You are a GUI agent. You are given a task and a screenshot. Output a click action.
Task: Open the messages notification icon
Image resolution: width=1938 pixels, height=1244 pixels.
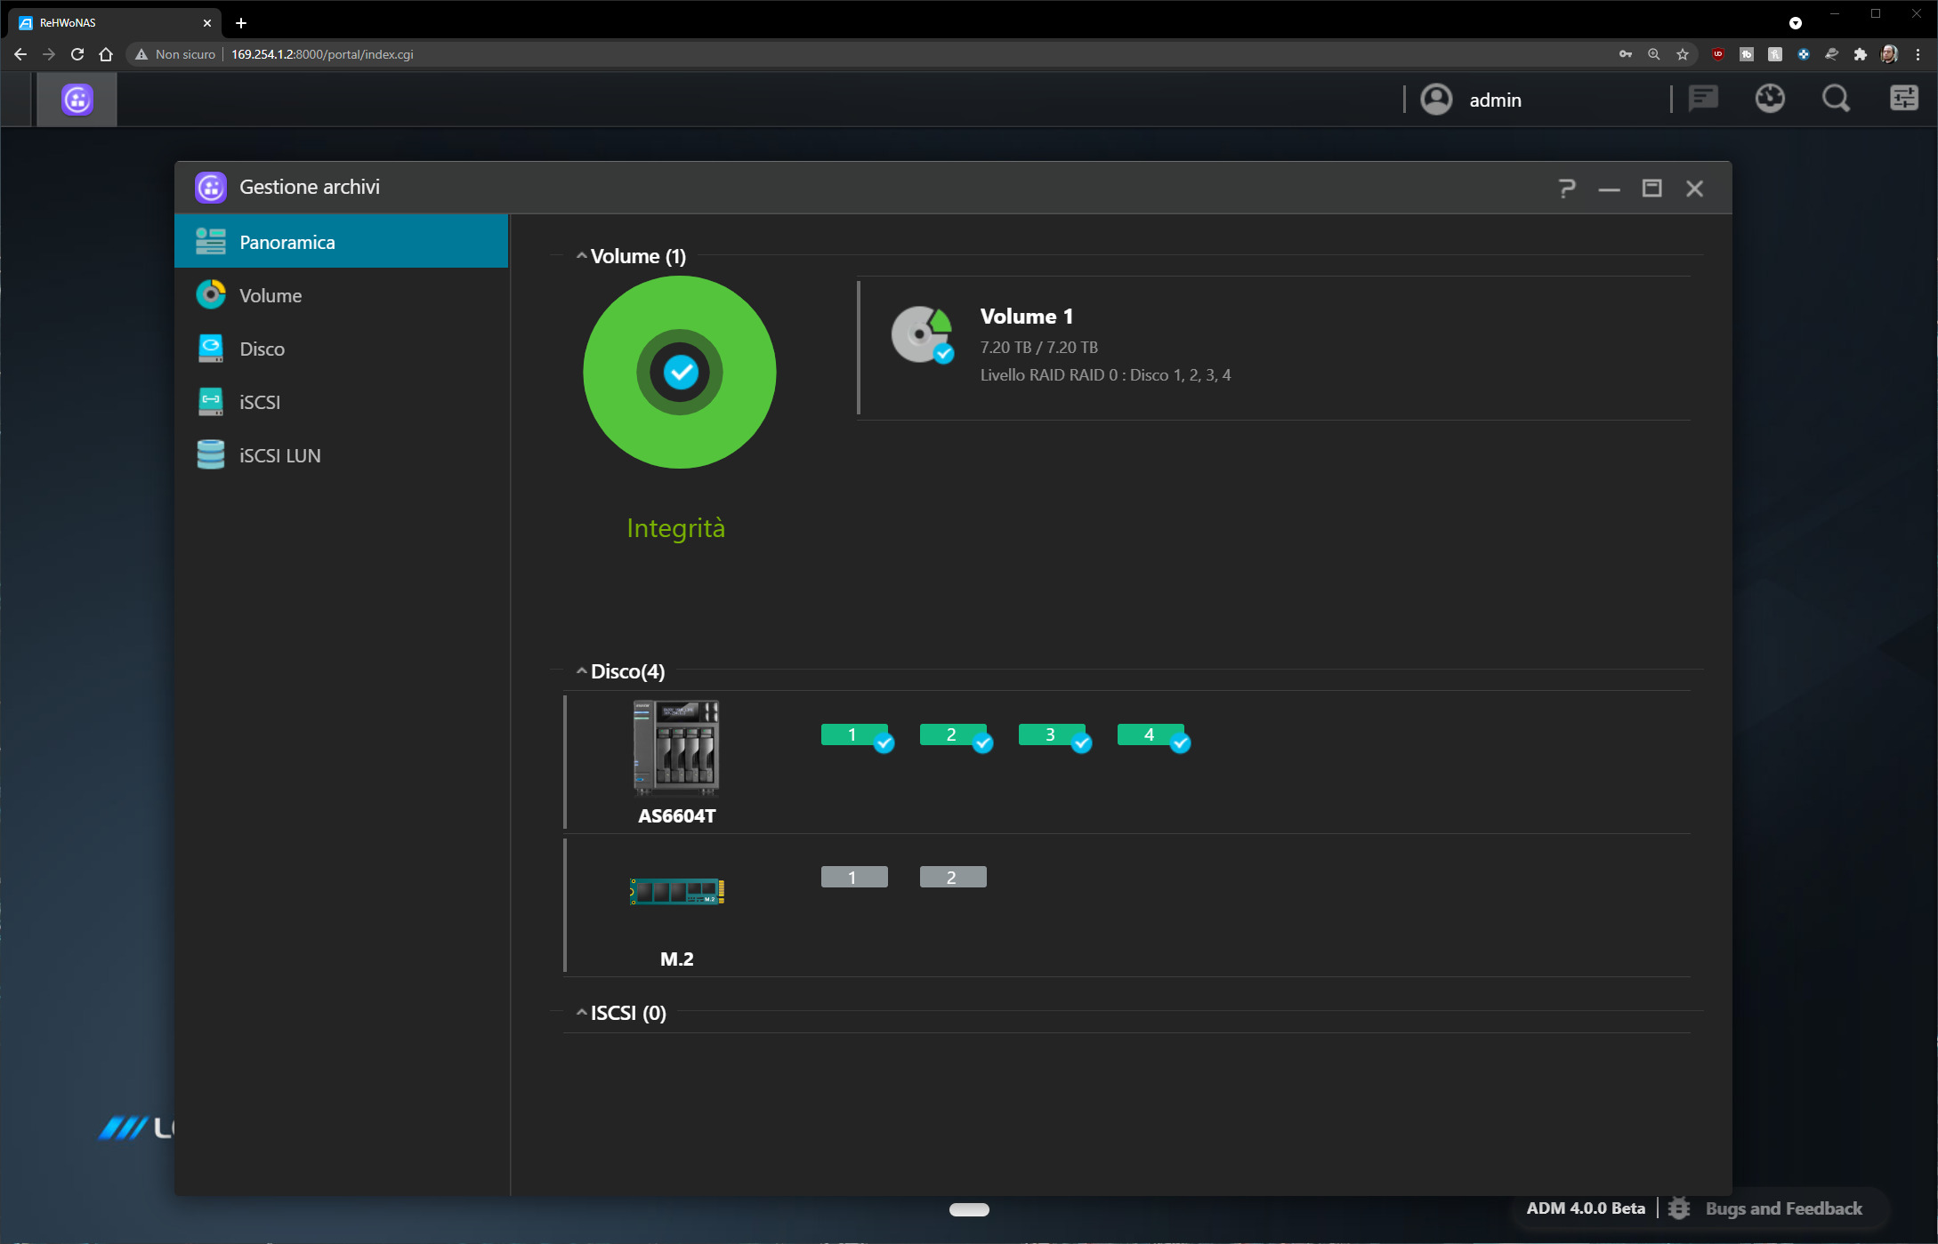[x=1703, y=99]
